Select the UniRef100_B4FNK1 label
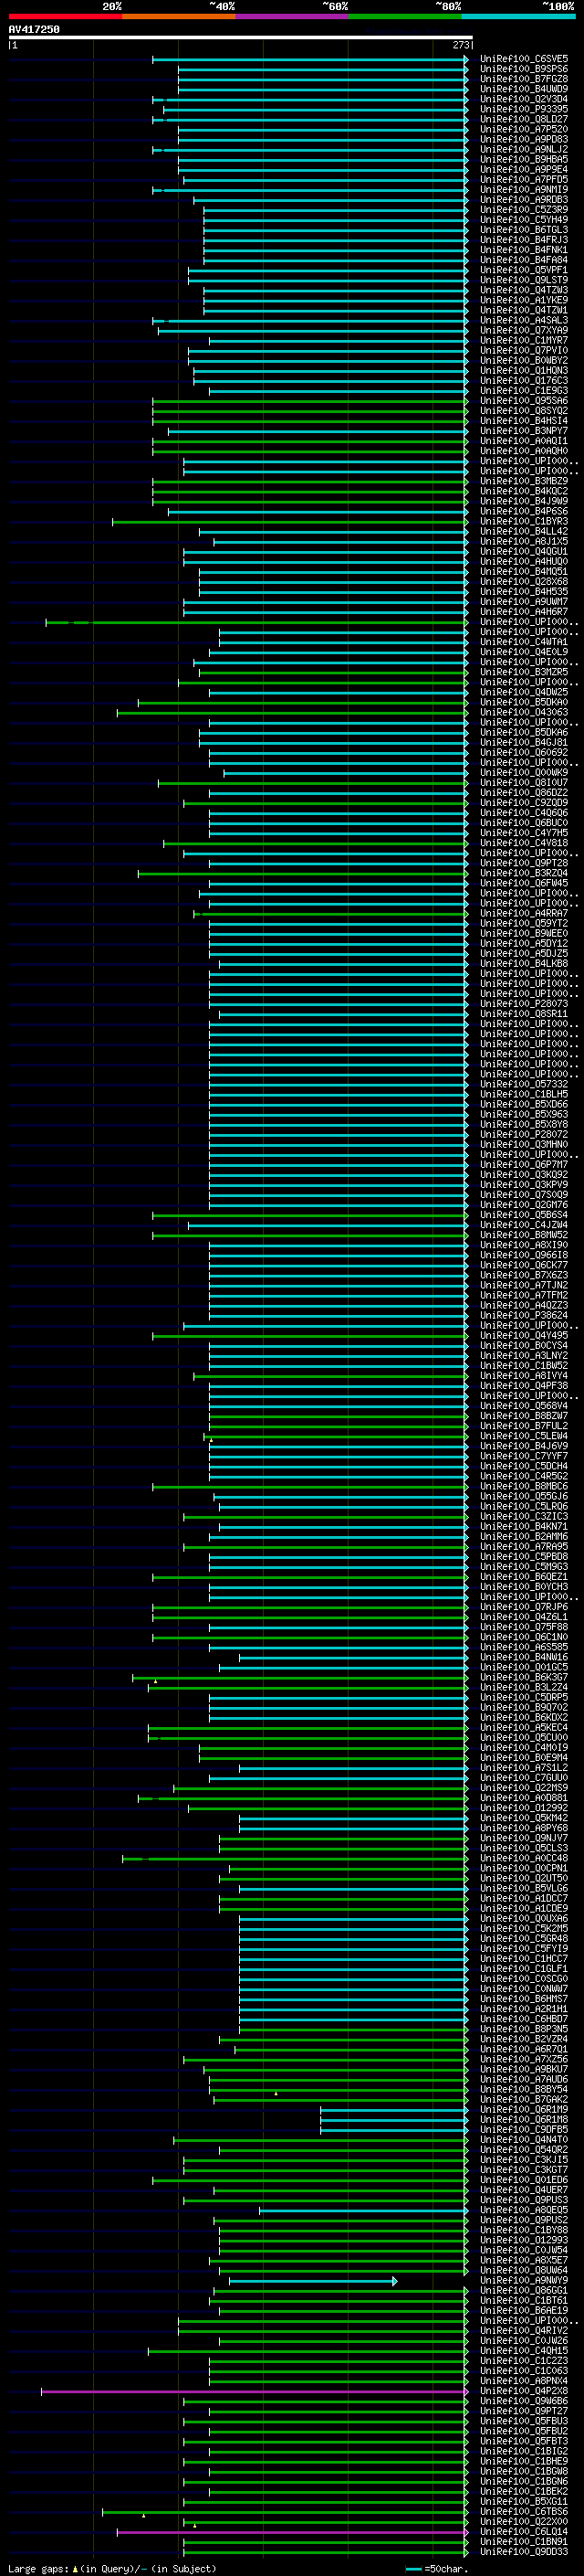The image size is (584, 2576). click(x=524, y=250)
